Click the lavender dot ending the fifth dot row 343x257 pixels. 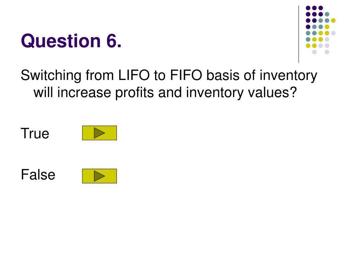333,33
